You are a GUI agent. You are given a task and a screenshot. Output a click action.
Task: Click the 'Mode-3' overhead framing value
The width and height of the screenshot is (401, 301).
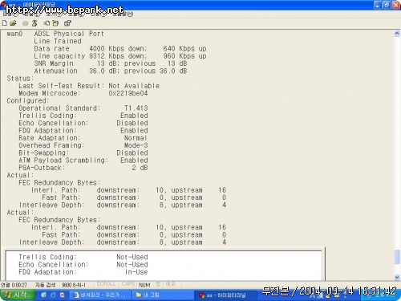pyautogui.click(x=136, y=145)
